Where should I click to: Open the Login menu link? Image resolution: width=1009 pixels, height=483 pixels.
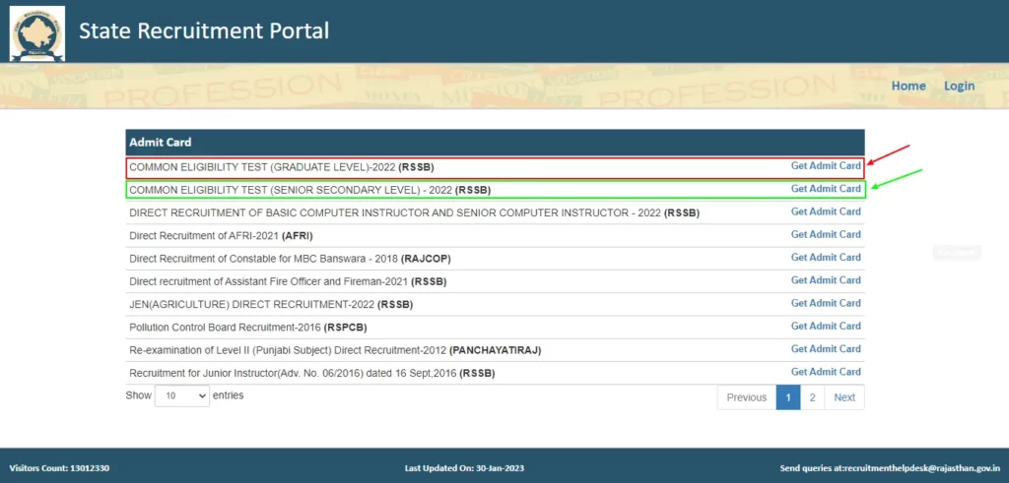click(959, 86)
